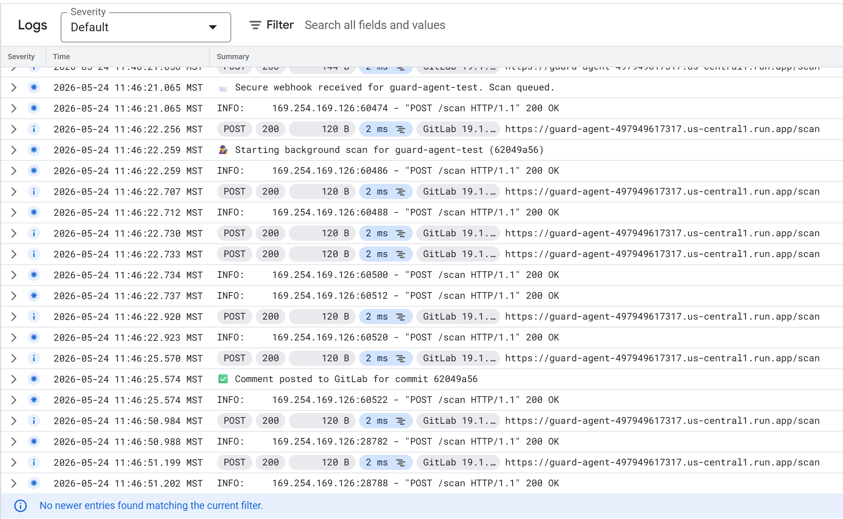Select the 169.254.169.126:60522 log summary text
The width and height of the screenshot is (843, 519).
click(388, 400)
